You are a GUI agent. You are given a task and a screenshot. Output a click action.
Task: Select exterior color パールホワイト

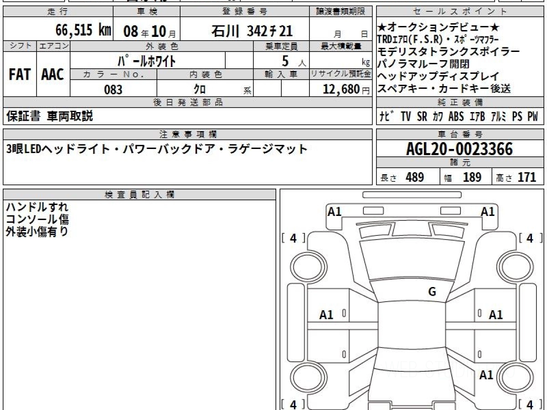pos(147,60)
